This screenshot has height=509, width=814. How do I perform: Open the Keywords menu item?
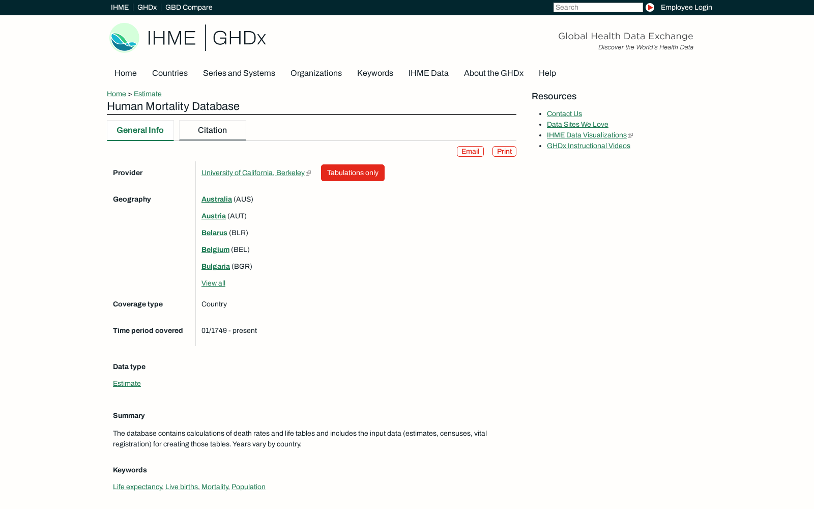point(375,73)
